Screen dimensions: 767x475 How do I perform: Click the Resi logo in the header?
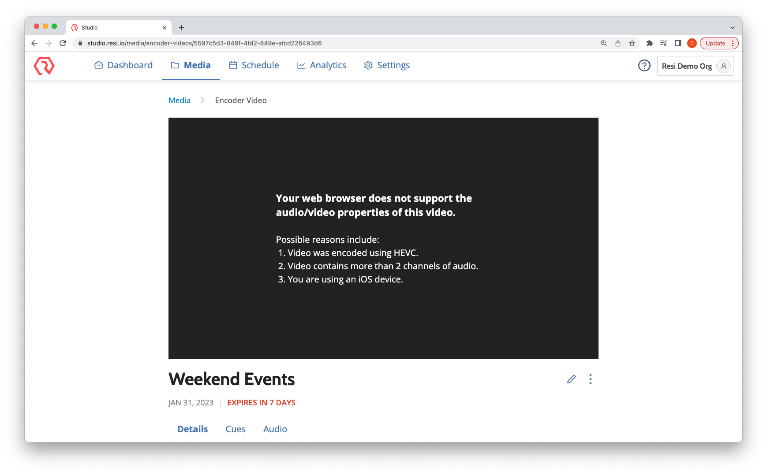[x=44, y=66]
